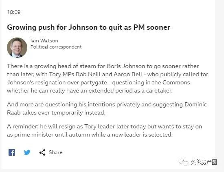Click the Political correspondent subtitle
Screen dimensions: 224x172
pyautogui.click(x=56, y=47)
